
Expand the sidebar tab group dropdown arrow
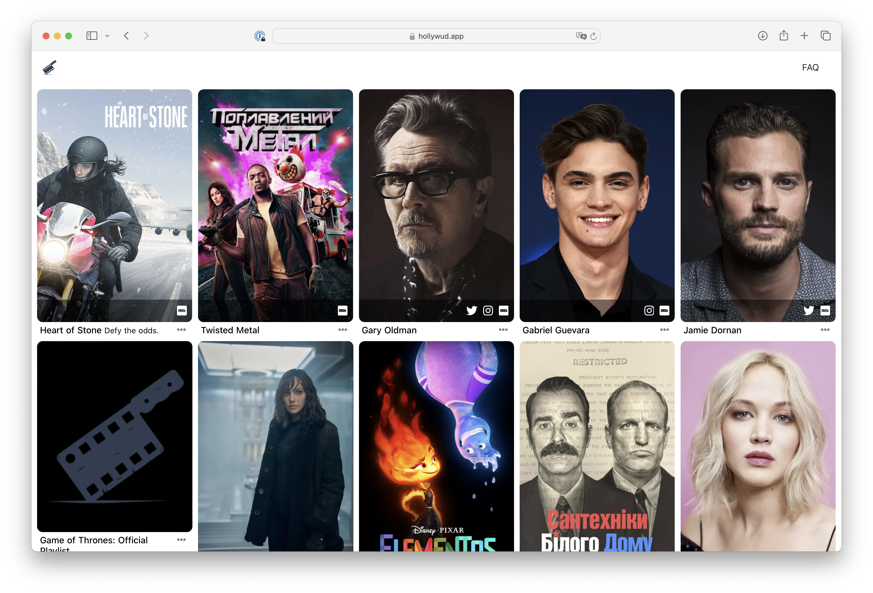(107, 36)
